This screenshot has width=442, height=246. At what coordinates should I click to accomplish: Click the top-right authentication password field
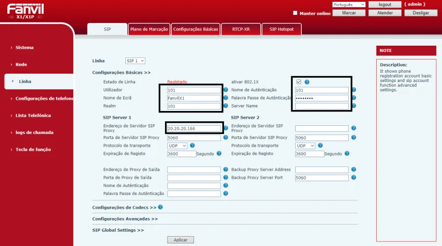coord(322,98)
